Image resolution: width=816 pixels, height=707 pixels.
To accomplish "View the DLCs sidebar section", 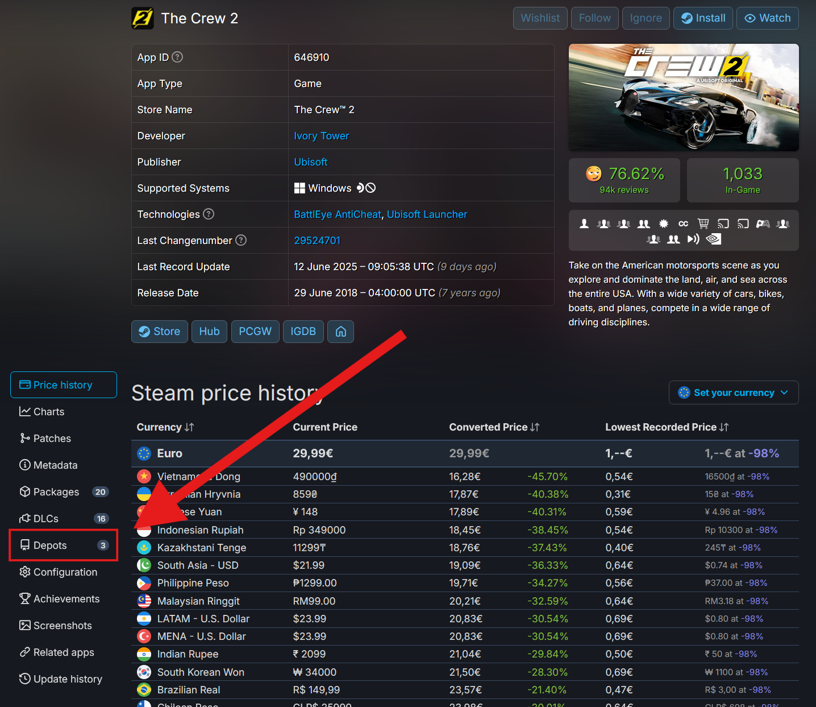I will [64, 519].
